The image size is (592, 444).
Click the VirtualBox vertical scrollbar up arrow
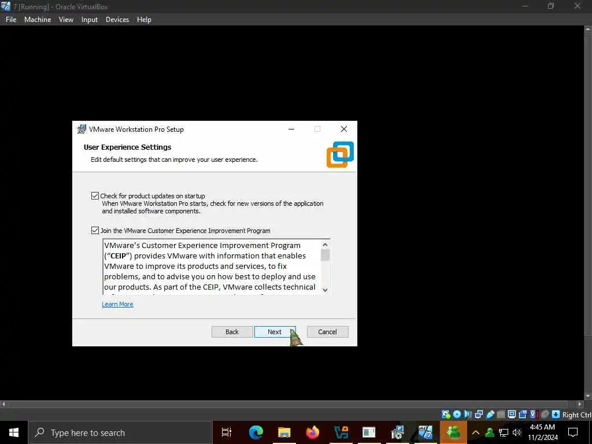coord(588,29)
